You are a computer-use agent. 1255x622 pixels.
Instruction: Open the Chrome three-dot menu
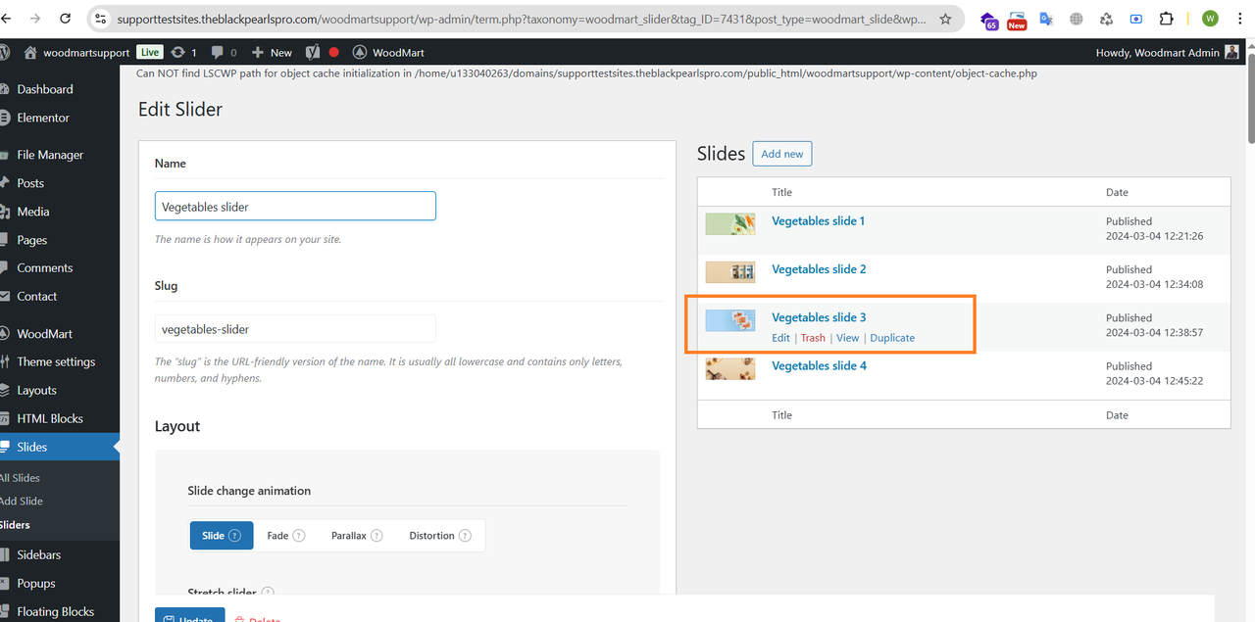[1241, 19]
